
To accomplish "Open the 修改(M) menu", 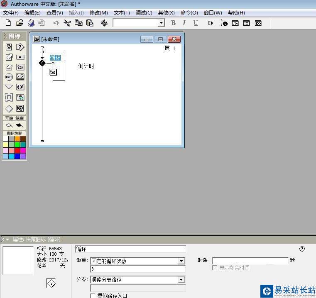I will [x=98, y=13].
